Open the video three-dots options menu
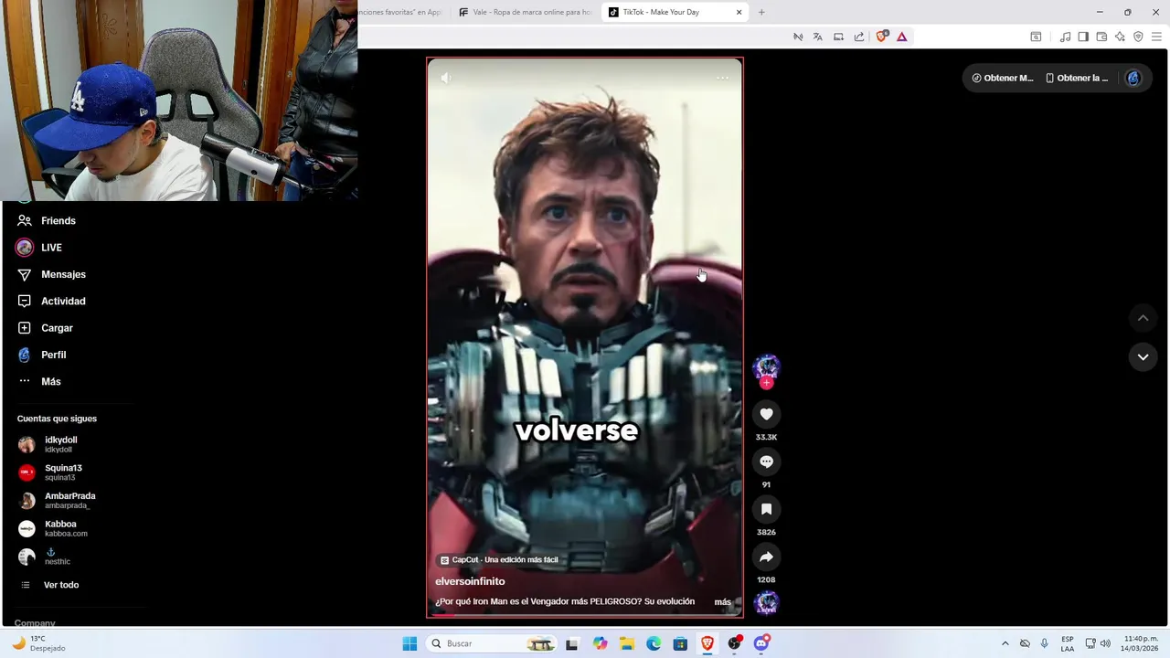1170x658 pixels. pos(722,78)
